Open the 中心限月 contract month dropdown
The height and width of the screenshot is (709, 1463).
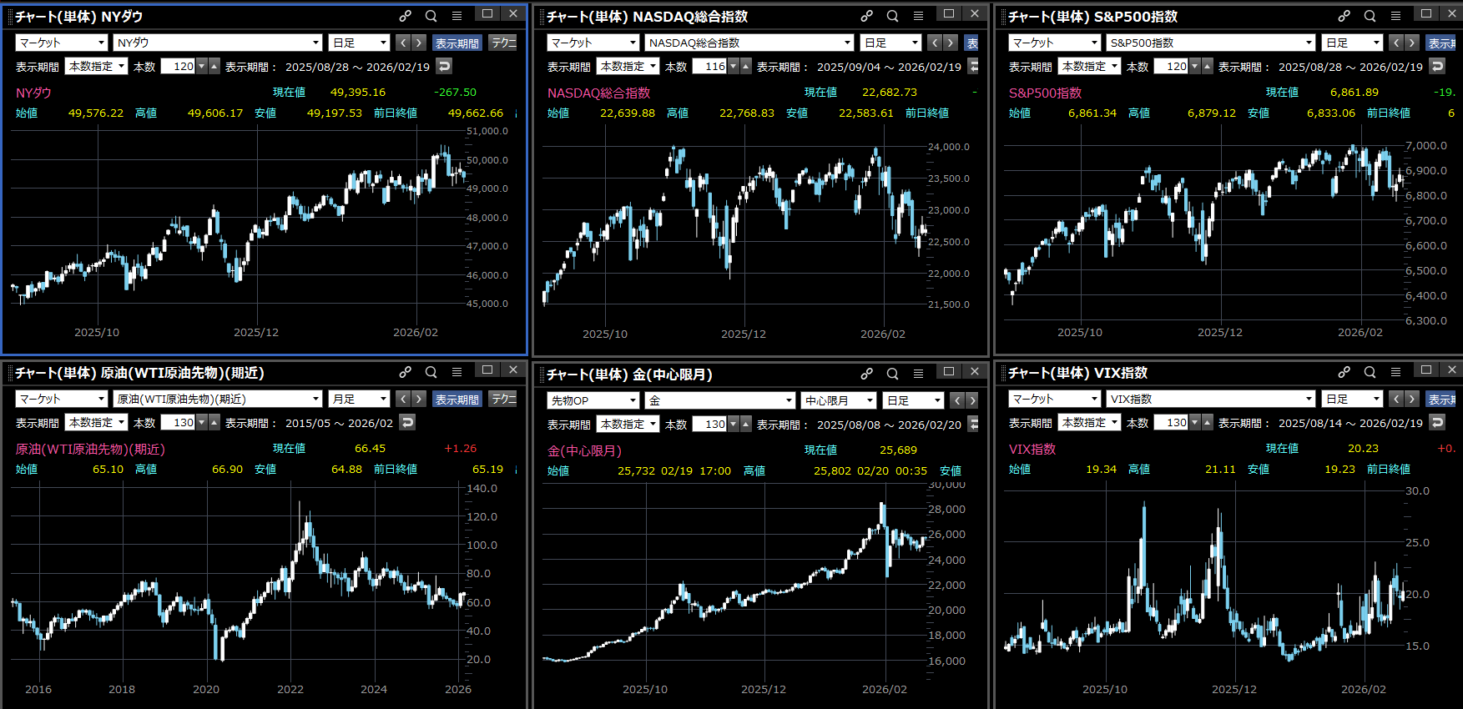coord(838,400)
